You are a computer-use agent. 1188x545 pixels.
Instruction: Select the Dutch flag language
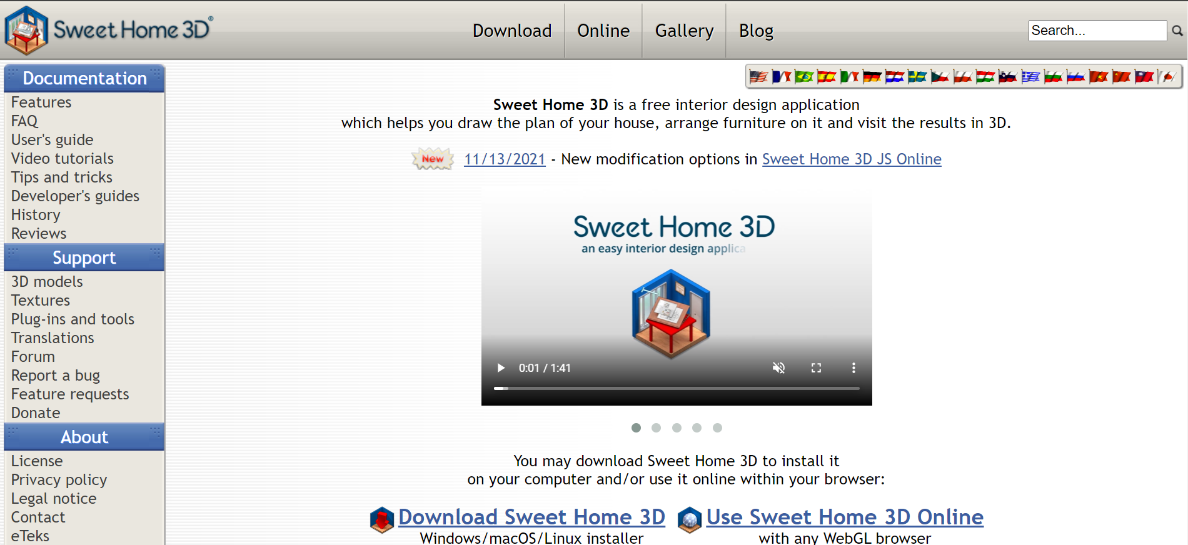click(x=895, y=77)
